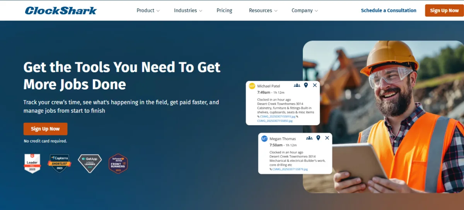Click crew group icon on Michael Patel card
Image resolution: width=464 pixels, height=210 pixels.
pos(297,85)
